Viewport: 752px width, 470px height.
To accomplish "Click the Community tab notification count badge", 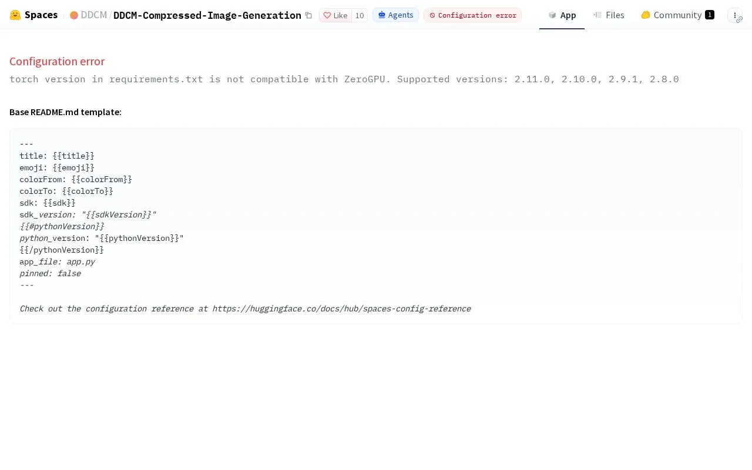I will [710, 15].
